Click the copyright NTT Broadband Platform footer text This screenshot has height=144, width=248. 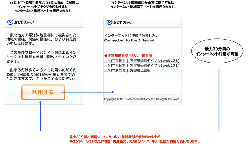pos(142,99)
